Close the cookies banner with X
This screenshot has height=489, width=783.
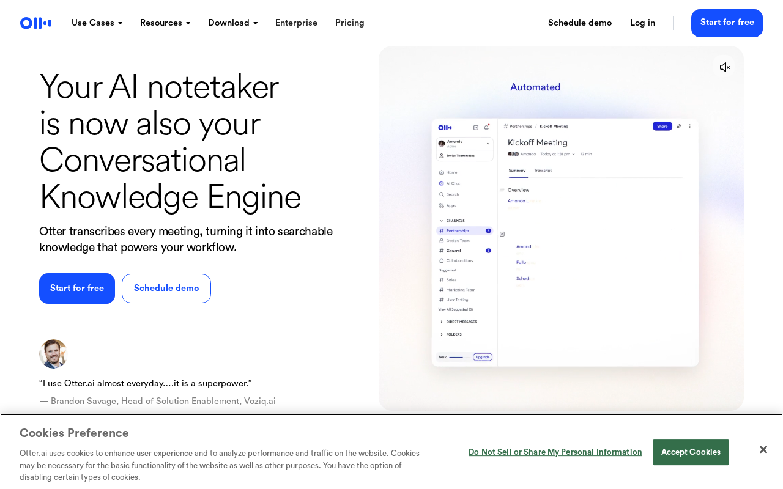(763, 450)
